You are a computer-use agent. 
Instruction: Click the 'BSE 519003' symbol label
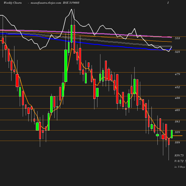coord(71,3)
